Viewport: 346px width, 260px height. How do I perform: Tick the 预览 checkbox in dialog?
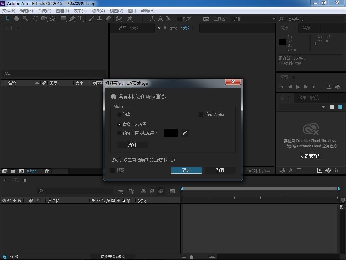113,170
